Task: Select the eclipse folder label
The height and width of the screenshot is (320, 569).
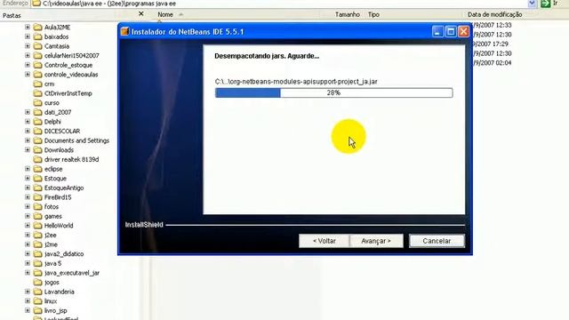Action: [x=53, y=169]
